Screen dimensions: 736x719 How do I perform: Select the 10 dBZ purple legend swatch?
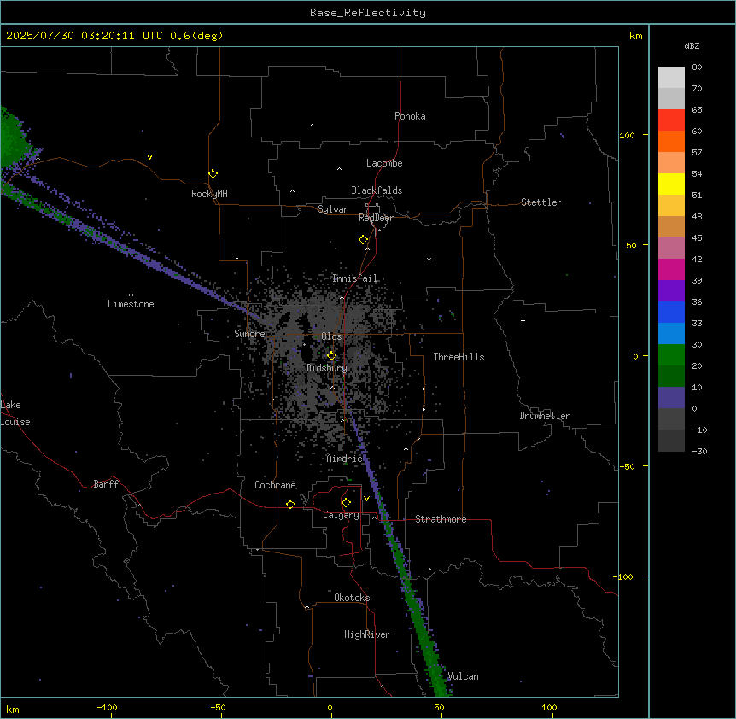671,398
